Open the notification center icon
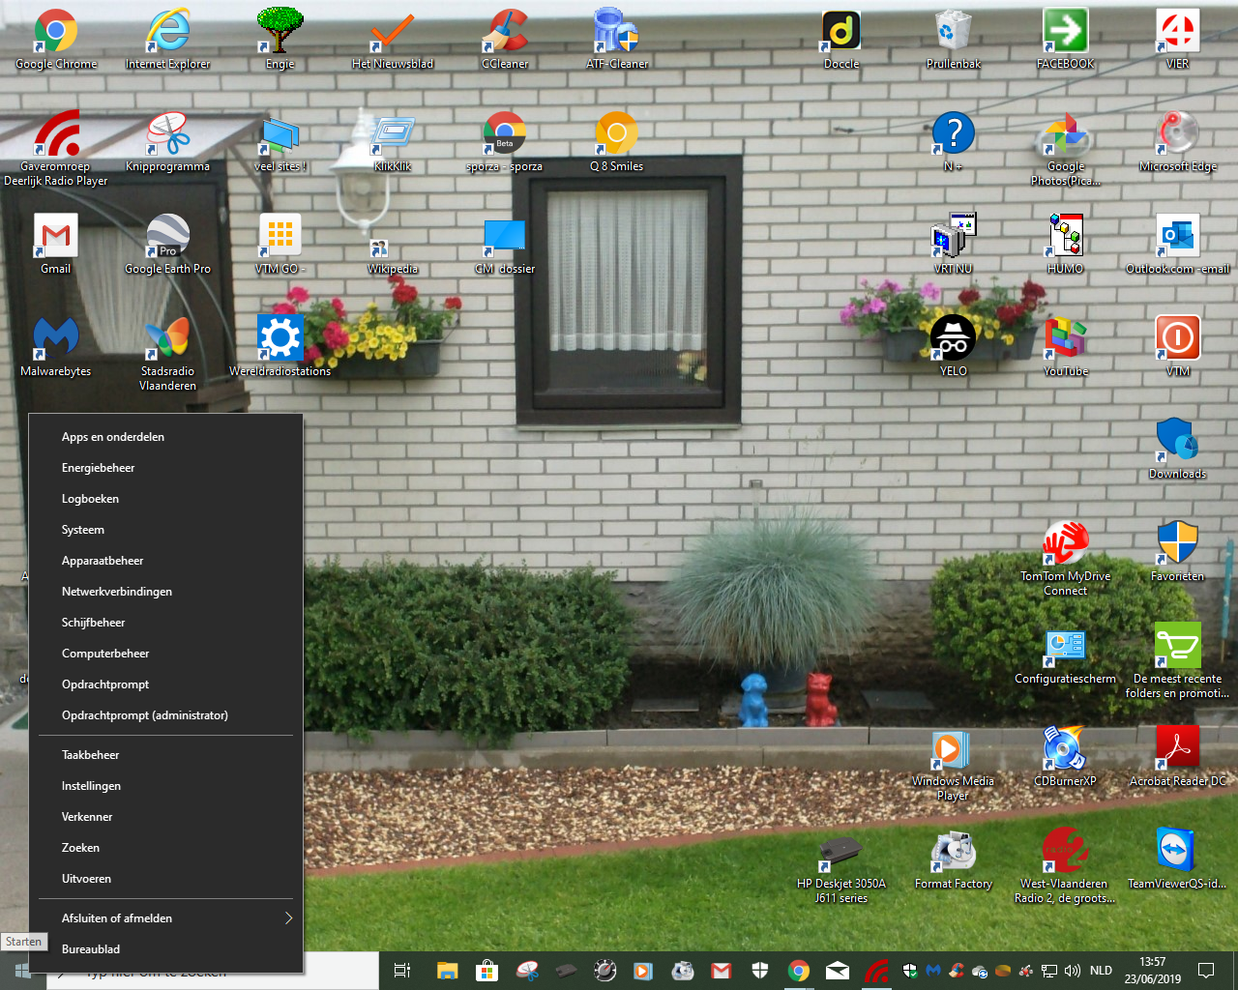The image size is (1238, 990). coord(1206,971)
